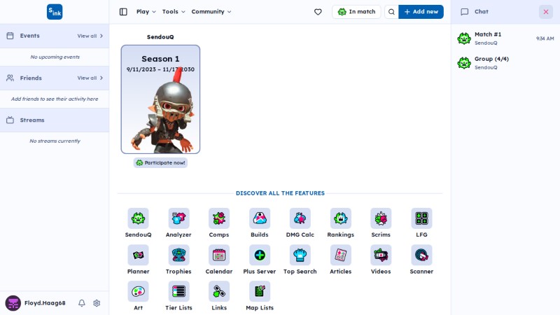Screen dimensions: 560x315
Task: Click the In match button
Action: click(356, 12)
